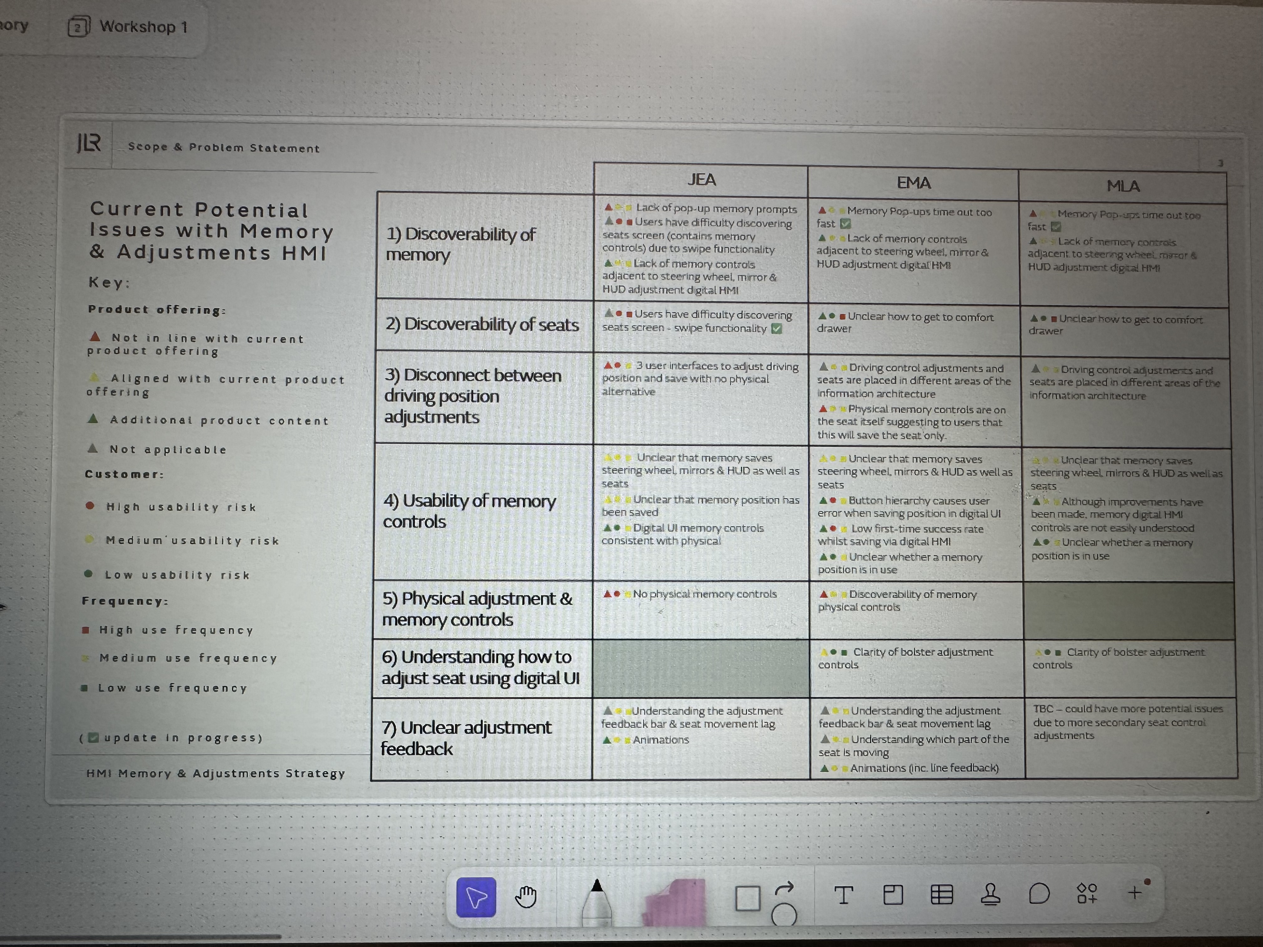The image size is (1263, 947).
Task: Click red square beside 'High use frequency'
Action: pos(86,630)
